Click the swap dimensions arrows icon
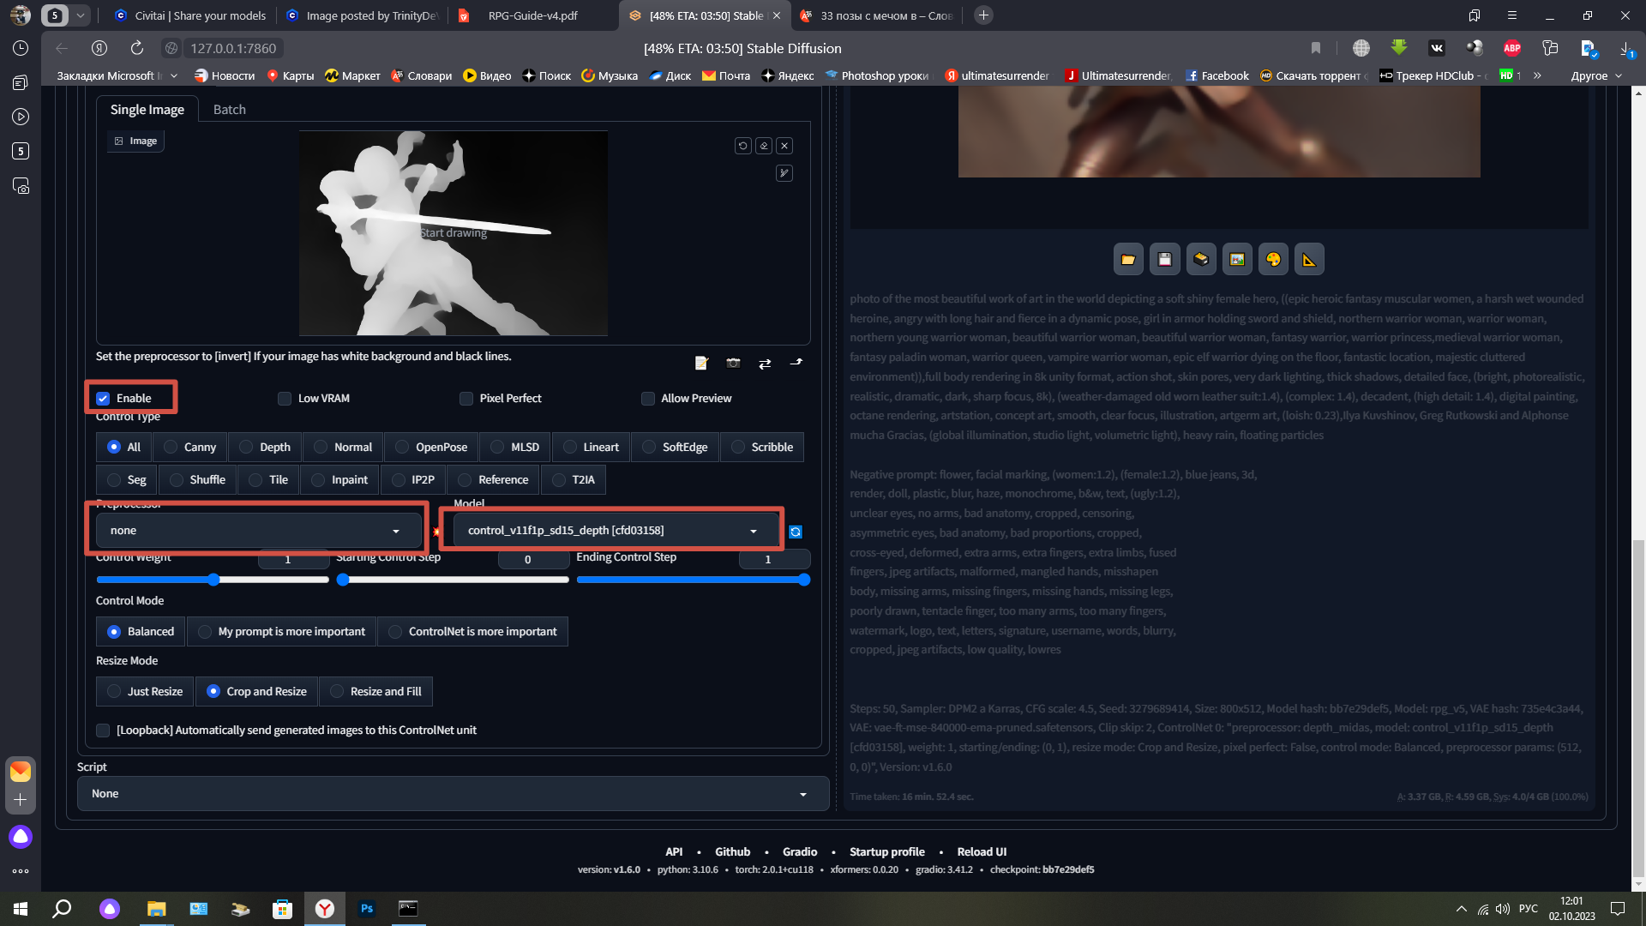 [x=765, y=363]
